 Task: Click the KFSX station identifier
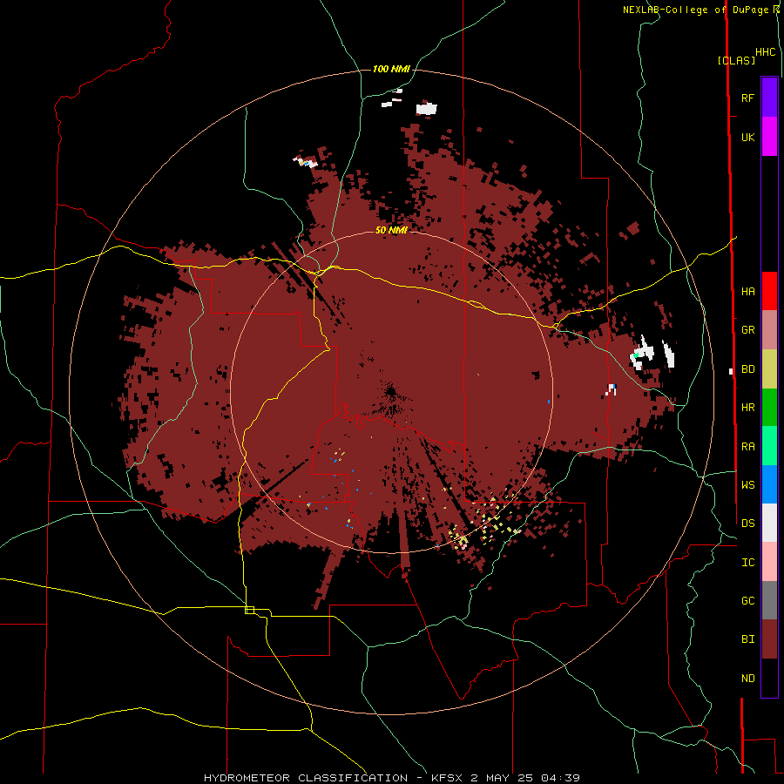pyautogui.click(x=447, y=778)
